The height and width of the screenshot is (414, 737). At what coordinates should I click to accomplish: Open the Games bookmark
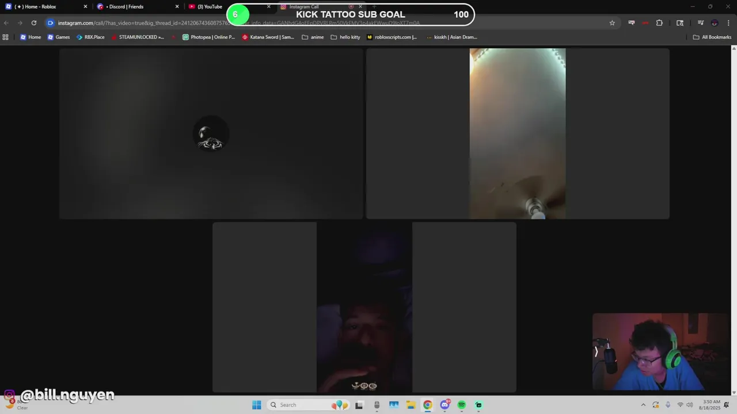[59, 37]
